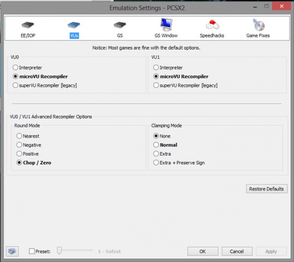This screenshot has height=262, width=294.
Task: Click the '1 - Safest' preset label
Action: [x=109, y=251]
